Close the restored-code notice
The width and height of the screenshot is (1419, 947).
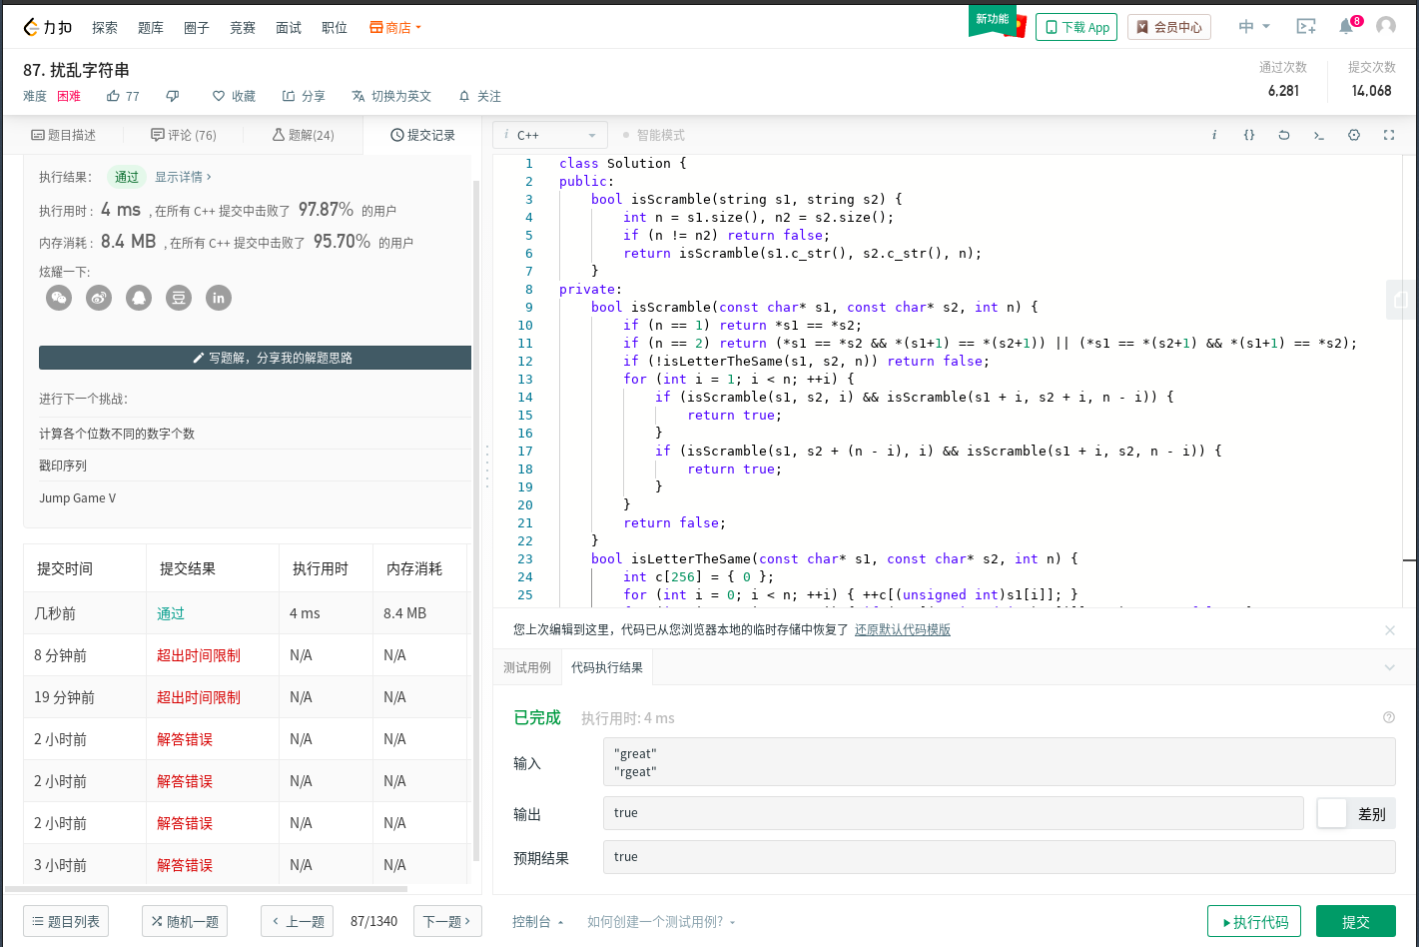(x=1390, y=630)
